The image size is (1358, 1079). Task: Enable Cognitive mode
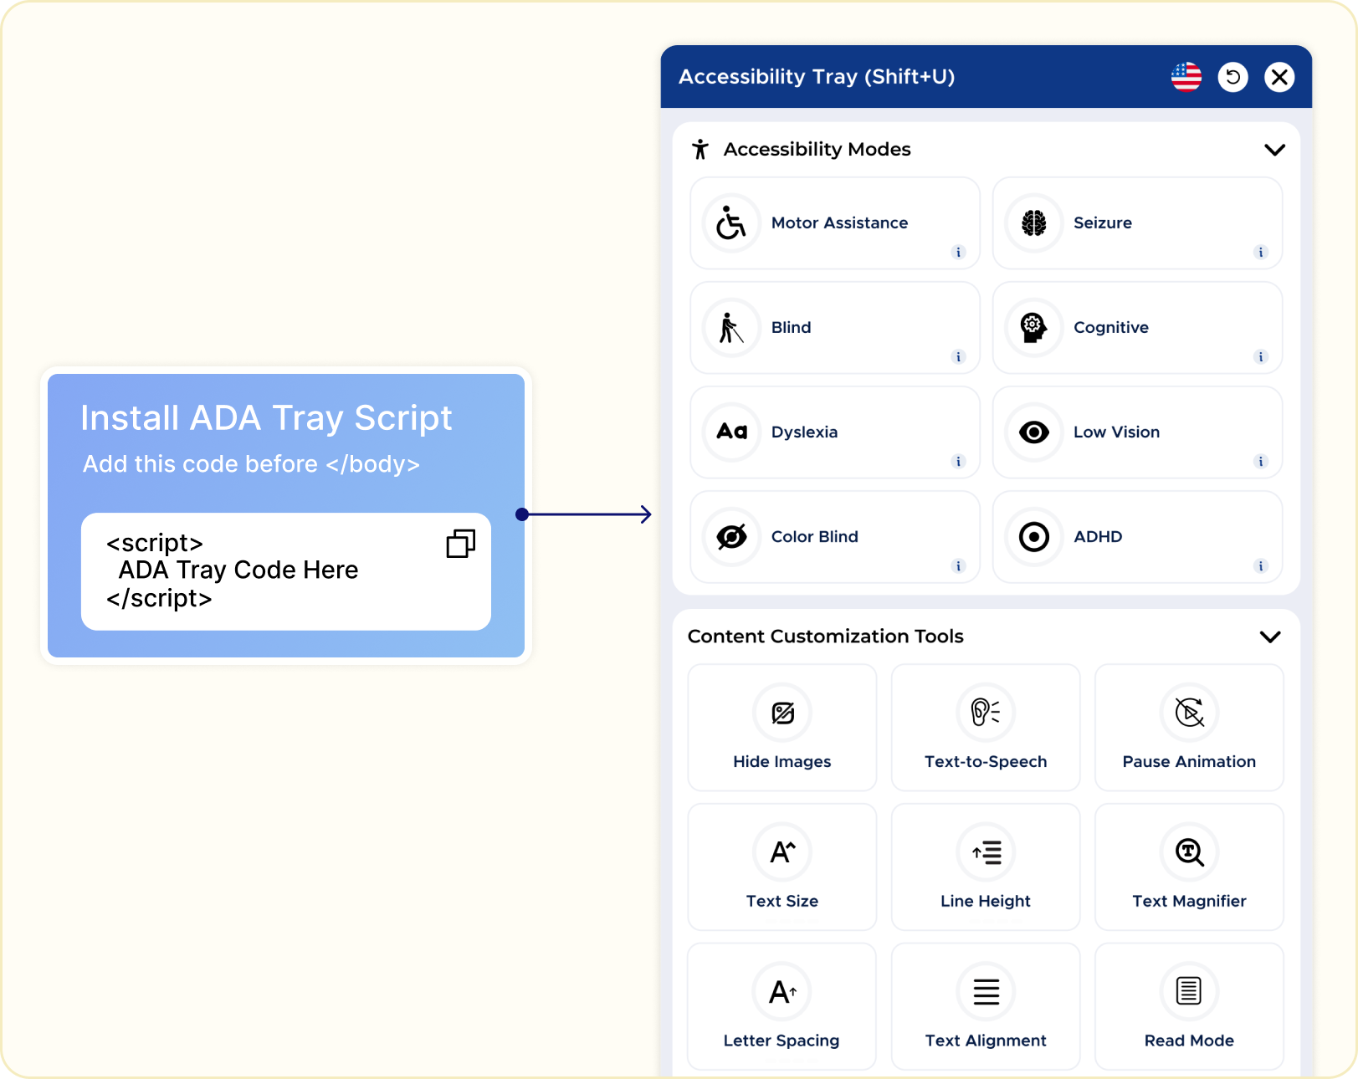point(1137,328)
